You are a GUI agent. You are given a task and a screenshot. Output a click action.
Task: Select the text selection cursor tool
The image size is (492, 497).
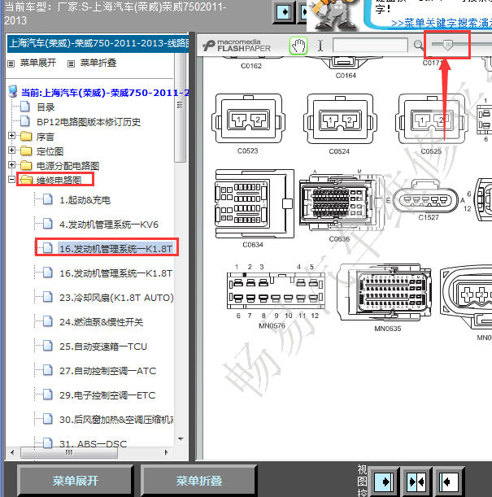tap(320, 46)
